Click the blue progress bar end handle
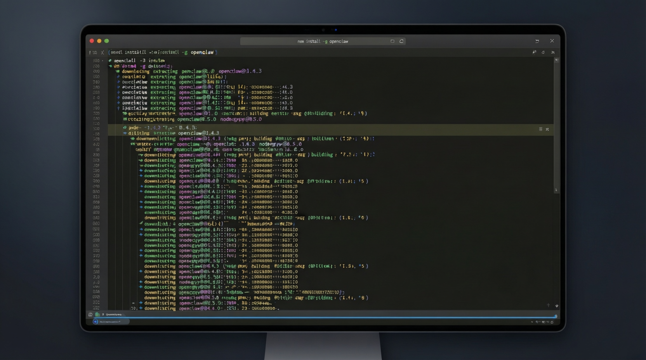Image resolution: width=646 pixels, height=360 pixels. 556,317
